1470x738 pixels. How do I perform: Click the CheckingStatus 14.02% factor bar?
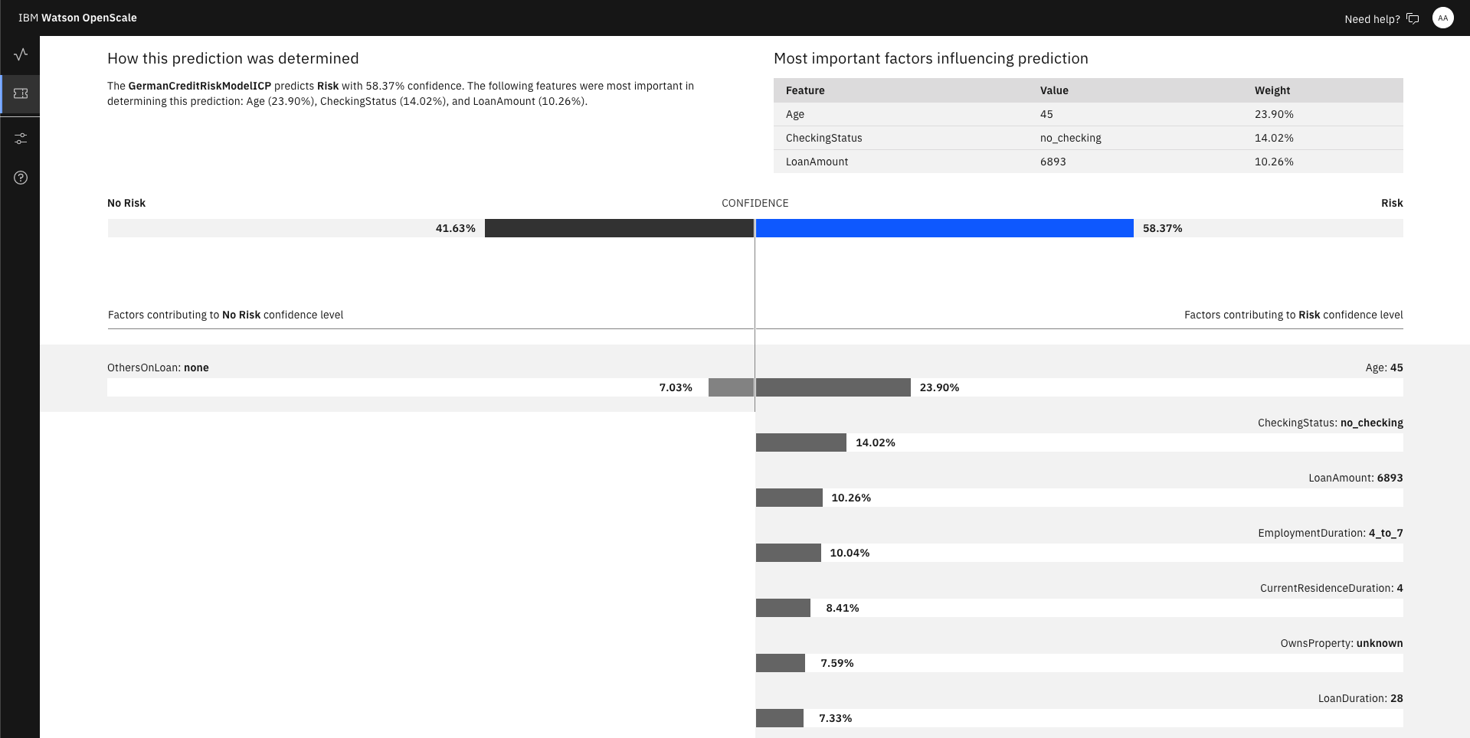click(x=800, y=442)
